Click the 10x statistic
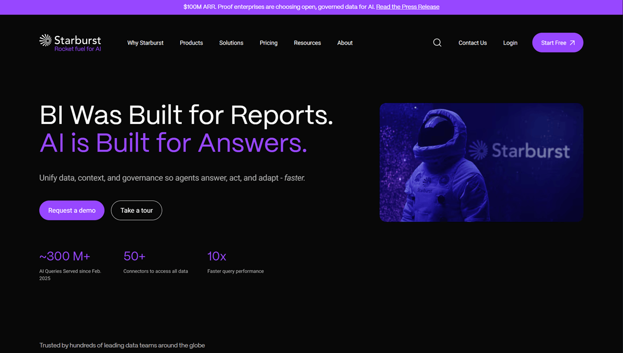Screen dimensions: 623x353 (x=216, y=256)
